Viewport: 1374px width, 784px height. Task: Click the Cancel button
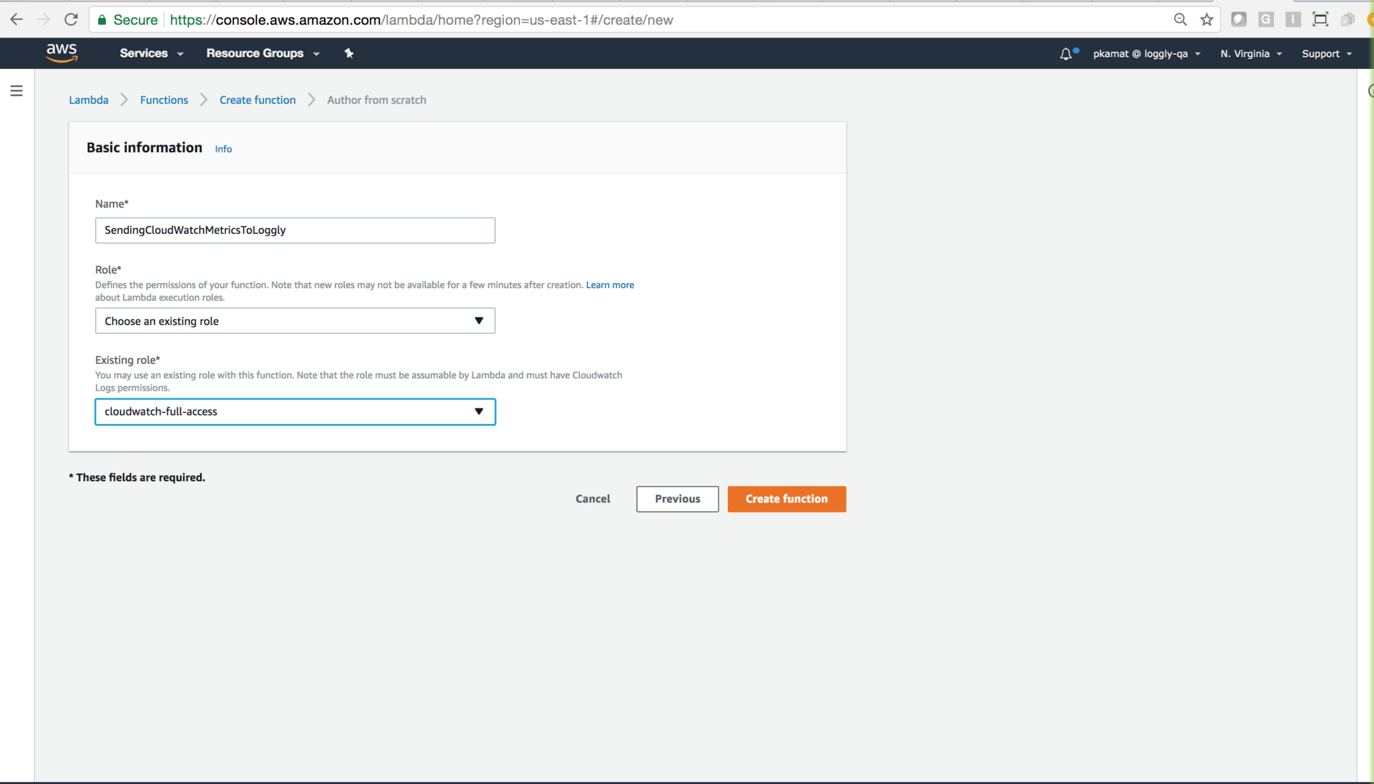592,499
